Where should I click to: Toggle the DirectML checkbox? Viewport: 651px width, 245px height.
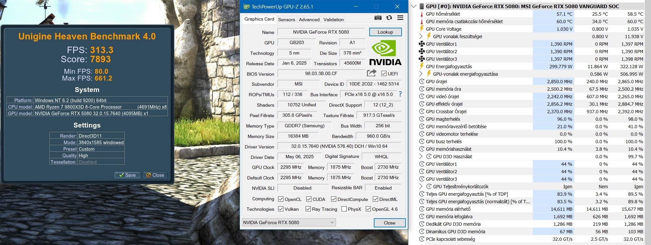pyautogui.click(x=375, y=199)
